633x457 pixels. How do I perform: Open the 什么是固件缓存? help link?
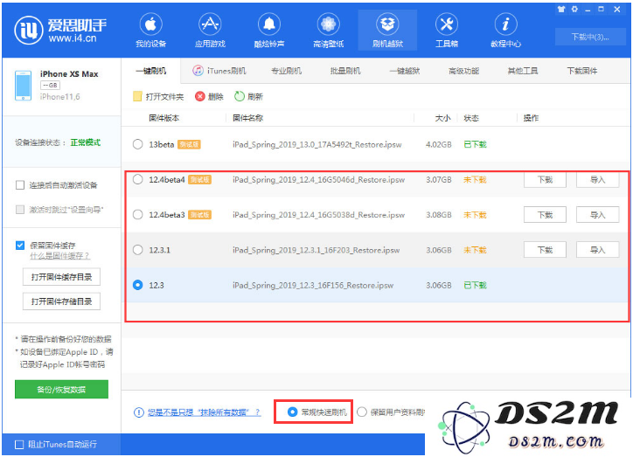click(x=59, y=256)
